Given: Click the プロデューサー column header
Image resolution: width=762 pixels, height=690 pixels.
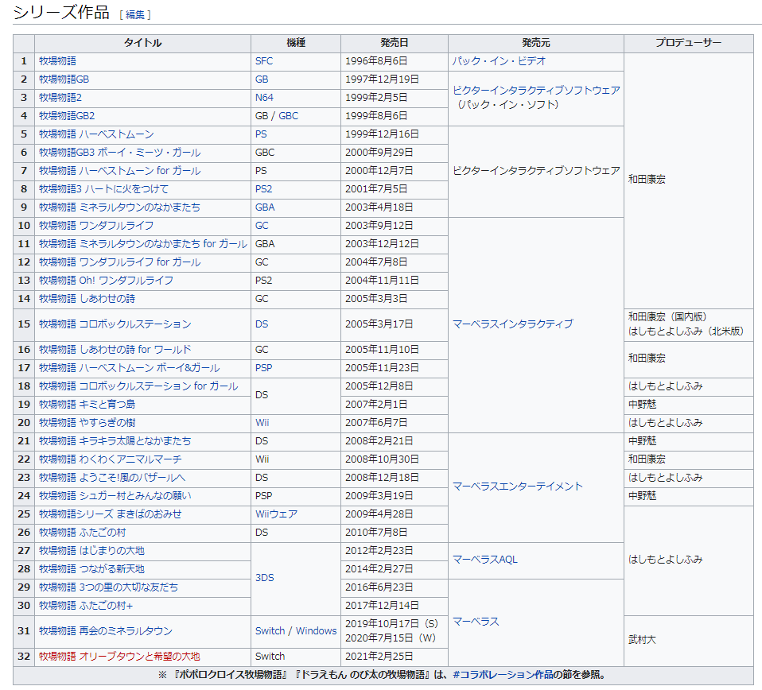Looking at the screenshot, I should coord(688,43).
